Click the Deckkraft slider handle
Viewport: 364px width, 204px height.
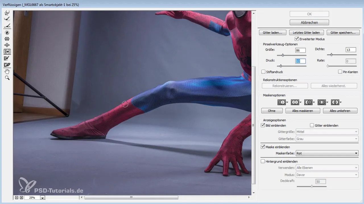[312, 186]
